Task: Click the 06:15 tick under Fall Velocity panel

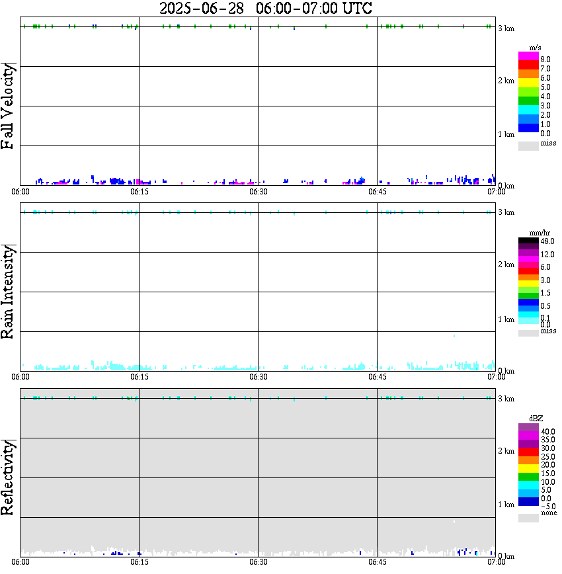Action: [140, 192]
